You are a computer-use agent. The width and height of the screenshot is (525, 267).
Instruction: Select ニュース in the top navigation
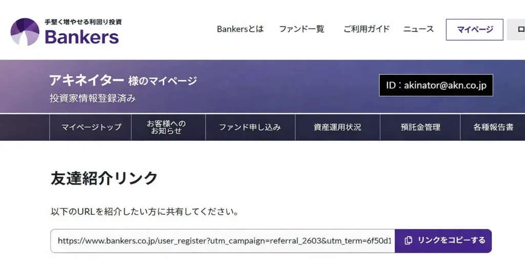click(418, 29)
